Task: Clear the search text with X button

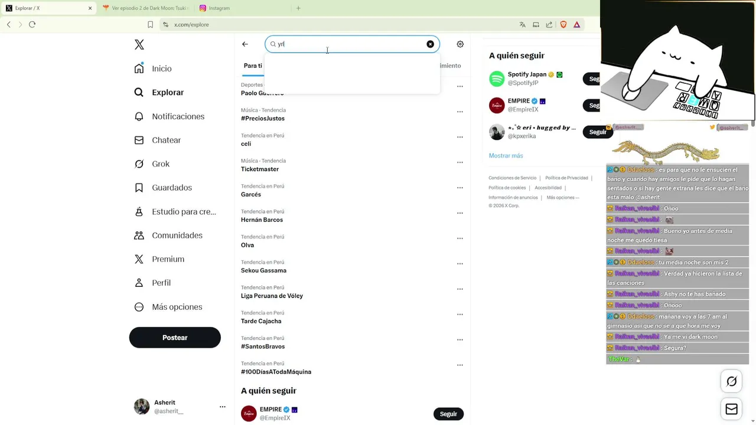Action: pos(430,44)
